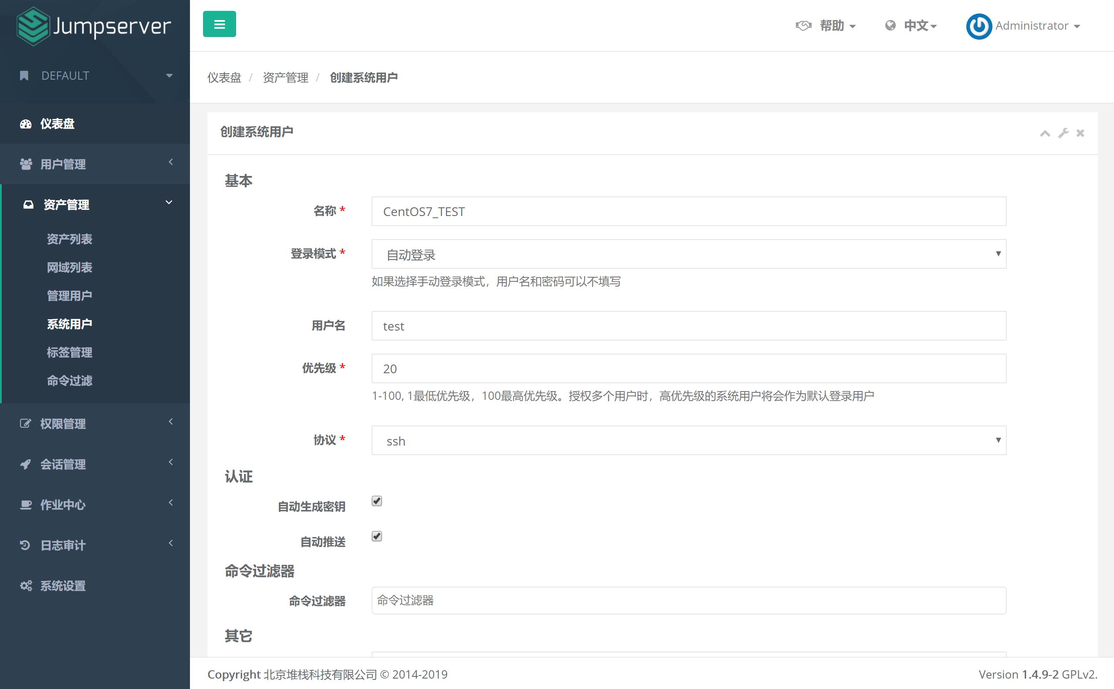Screen dimensions: 1114x689
Task: Go to 资产管理 via the breadcrumb
Action: pos(286,78)
